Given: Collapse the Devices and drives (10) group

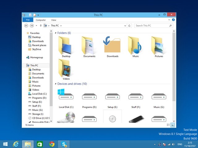Looking at the screenshot, I should [55, 84].
